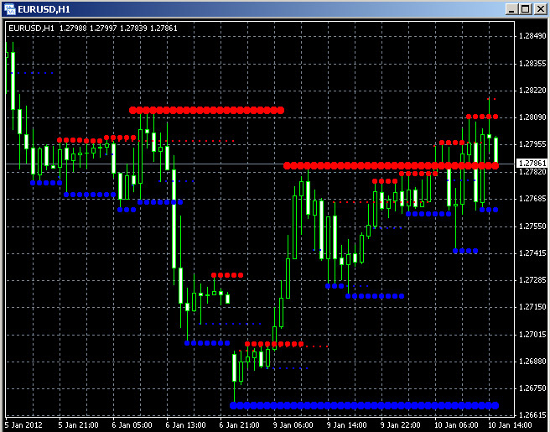Click price scale label 1.27015
The image size is (550, 432).
point(532,335)
